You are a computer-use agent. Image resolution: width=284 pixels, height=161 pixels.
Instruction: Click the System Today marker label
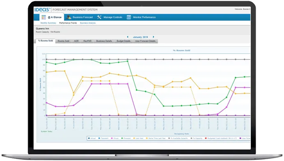click(46, 132)
